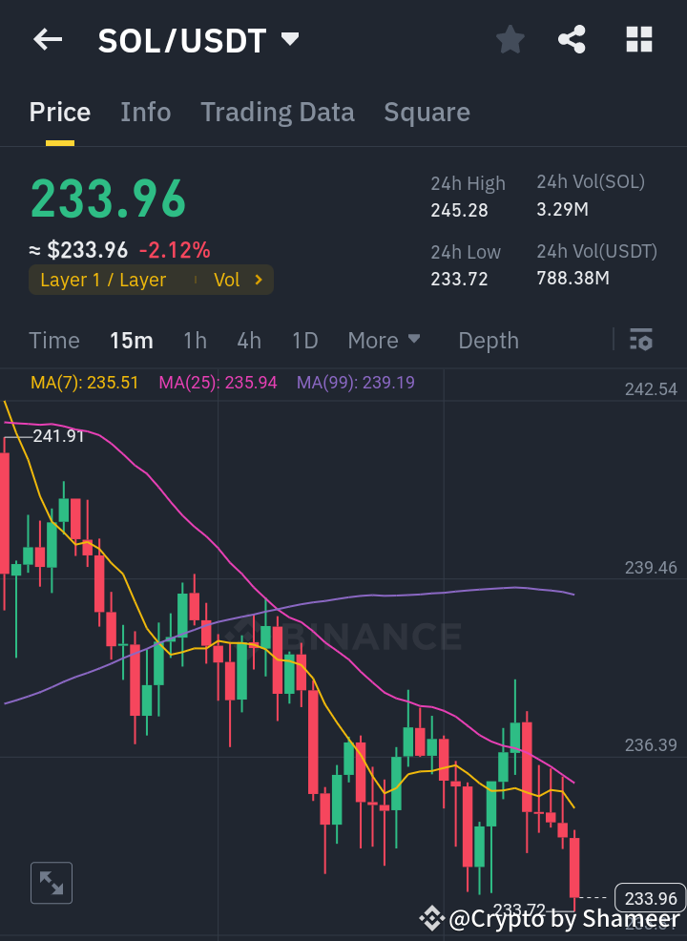Click the diamond icon beside the Crypto watermark
This screenshot has height=941, width=687.
tap(432, 919)
